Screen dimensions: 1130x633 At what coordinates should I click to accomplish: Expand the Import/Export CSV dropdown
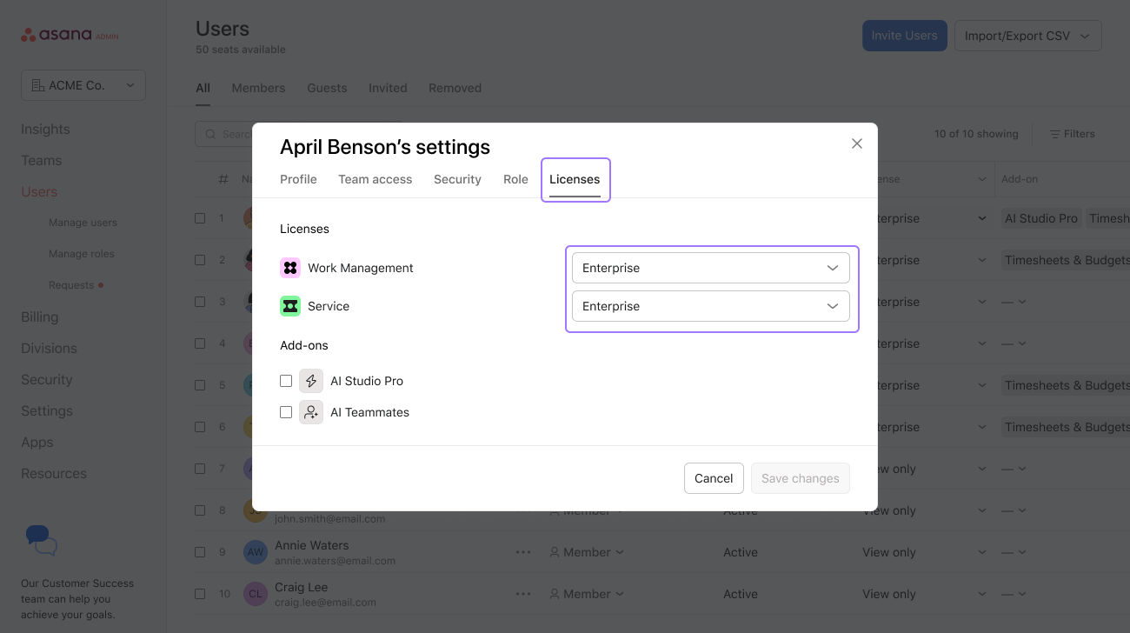coord(1028,36)
